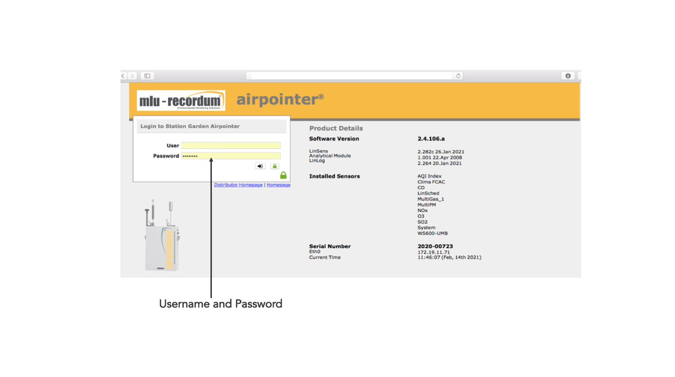Open the Distributor Homepage link
Viewport: 675px width, 377px height.
click(x=238, y=185)
